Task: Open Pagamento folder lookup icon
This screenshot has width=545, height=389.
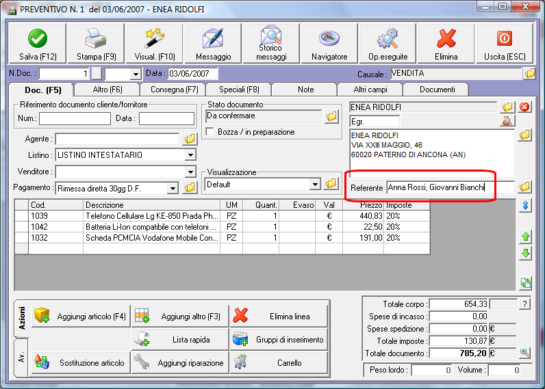Action: click(x=190, y=188)
